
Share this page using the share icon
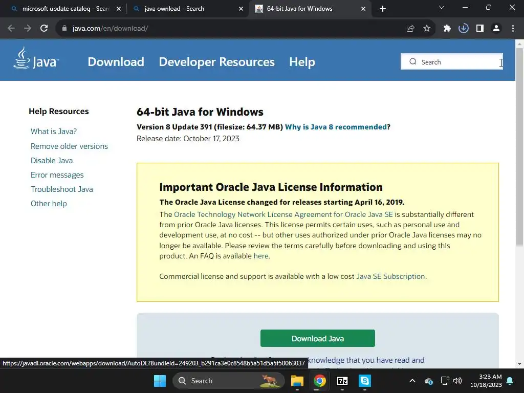[410, 29]
